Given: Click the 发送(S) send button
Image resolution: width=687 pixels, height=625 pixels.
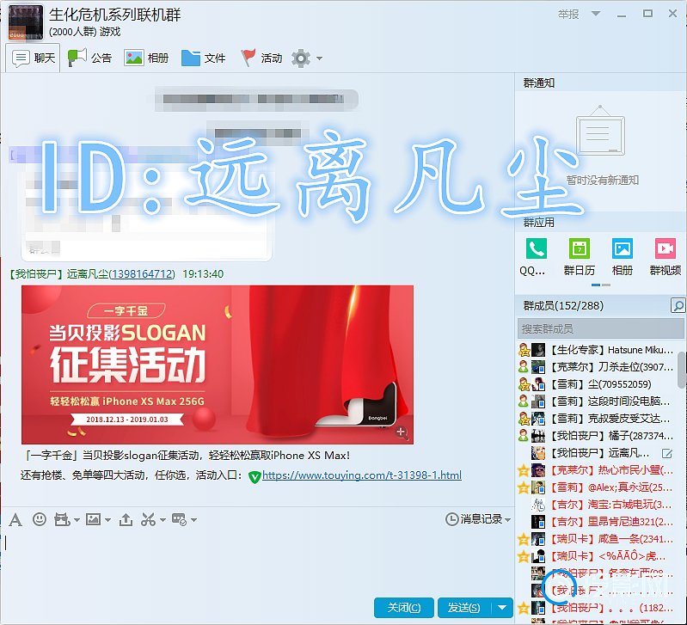Looking at the screenshot, I should point(464,608).
